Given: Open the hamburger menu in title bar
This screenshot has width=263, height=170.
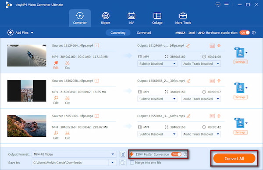Looking at the screenshot, I should [227, 4].
